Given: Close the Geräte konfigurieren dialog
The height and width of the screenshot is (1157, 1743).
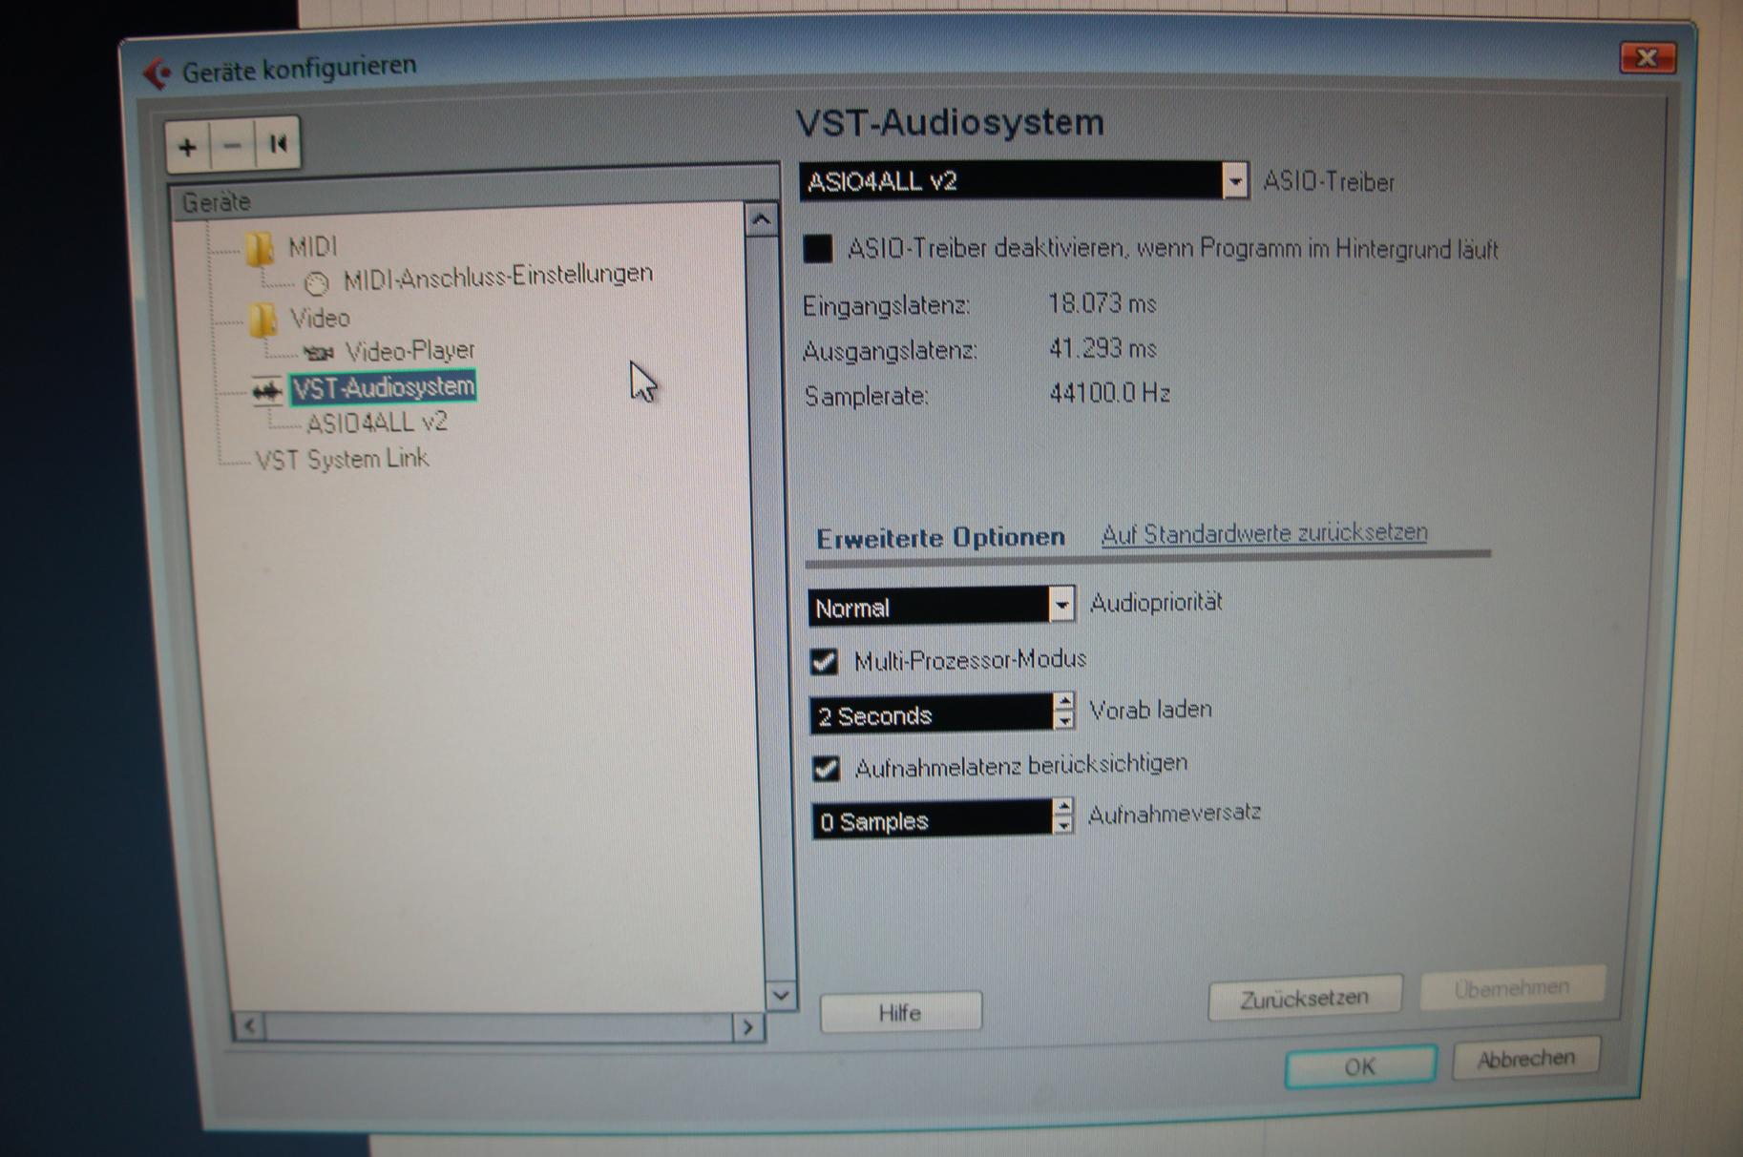Looking at the screenshot, I should (x=1647, y=58).
